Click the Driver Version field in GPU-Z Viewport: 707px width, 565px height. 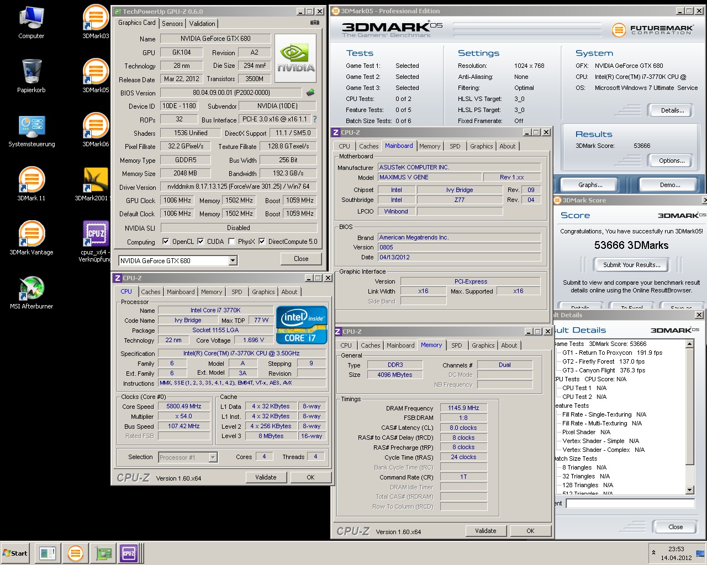(239, 186)
